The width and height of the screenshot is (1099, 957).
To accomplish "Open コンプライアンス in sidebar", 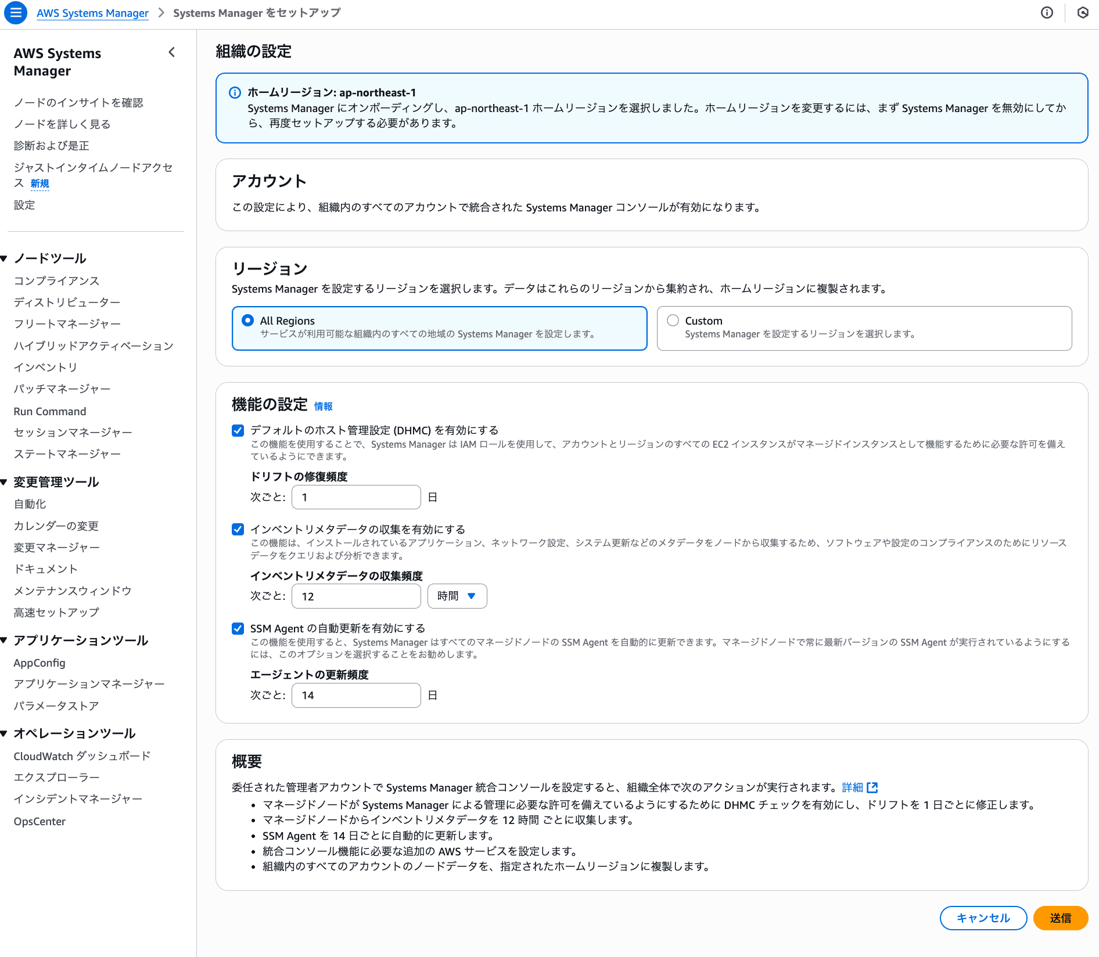I will pos(57,281).
